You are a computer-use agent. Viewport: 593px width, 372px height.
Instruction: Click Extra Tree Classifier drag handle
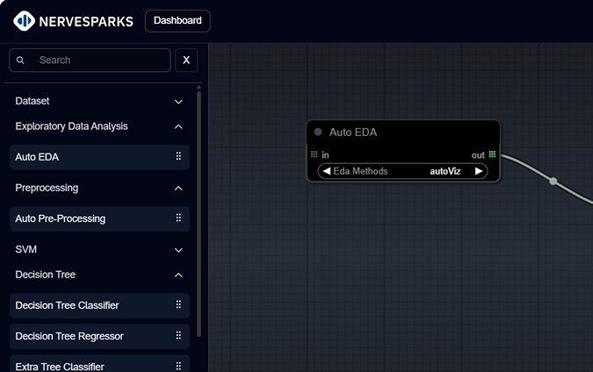178,366
